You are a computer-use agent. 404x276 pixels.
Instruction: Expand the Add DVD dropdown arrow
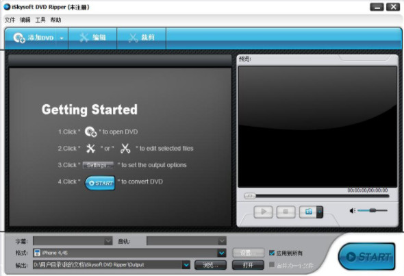point(62,38)
